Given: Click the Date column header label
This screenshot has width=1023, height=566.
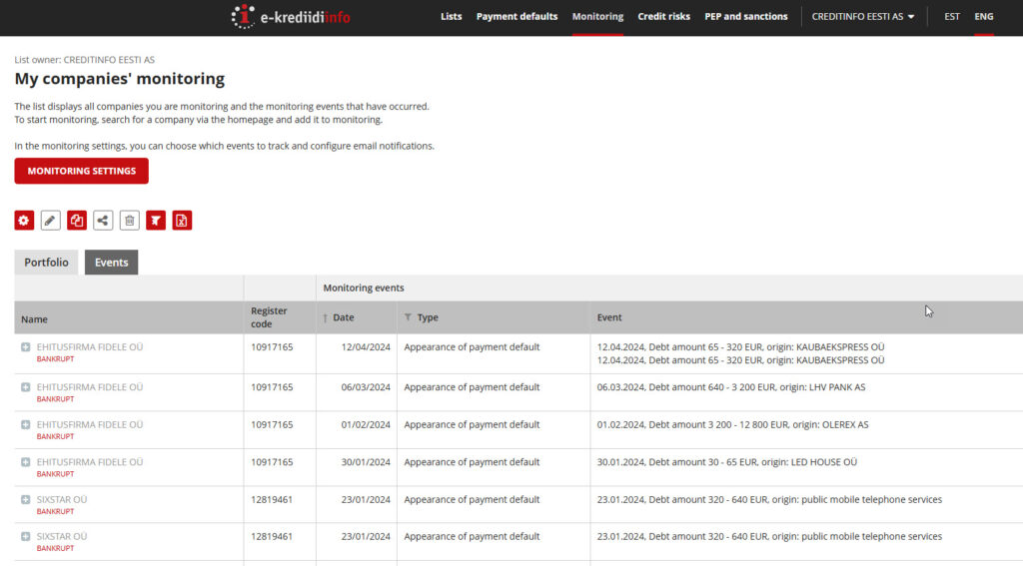Looking at the screenshot, I should point(344,317).
